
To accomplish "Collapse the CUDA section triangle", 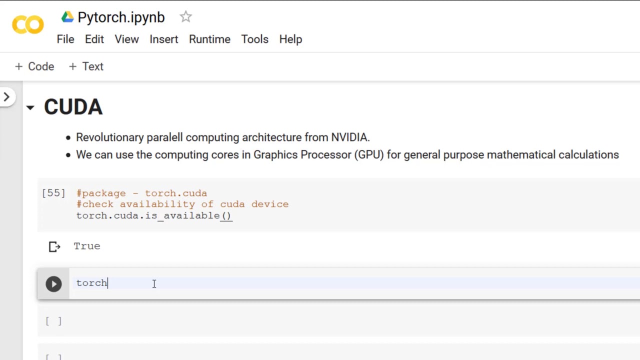I will tap(30, 107).
